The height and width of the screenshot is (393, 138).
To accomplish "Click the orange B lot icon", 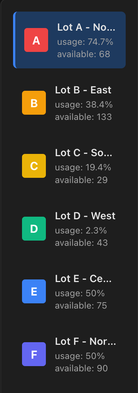I will click(x=34, y=103).
